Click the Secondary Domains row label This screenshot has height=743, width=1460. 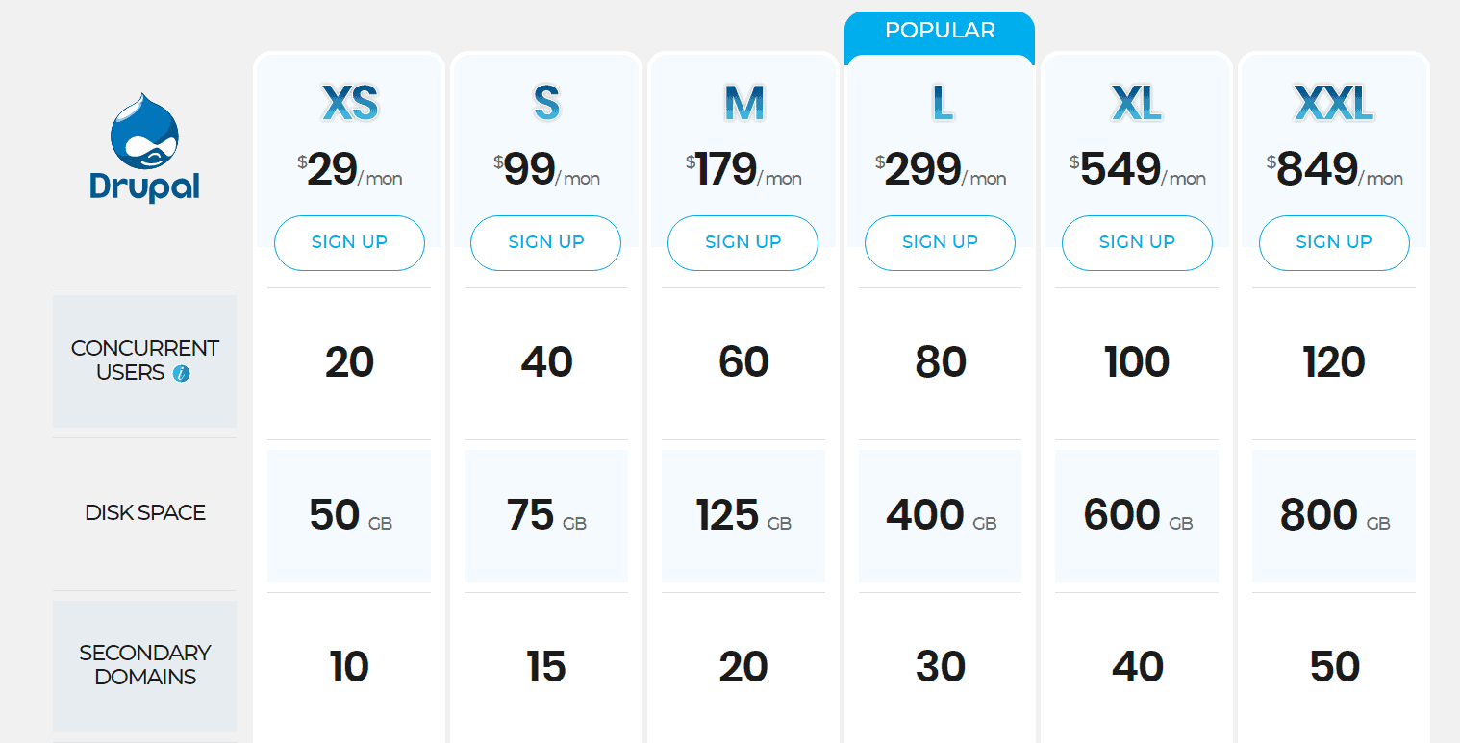coord(144,665)
